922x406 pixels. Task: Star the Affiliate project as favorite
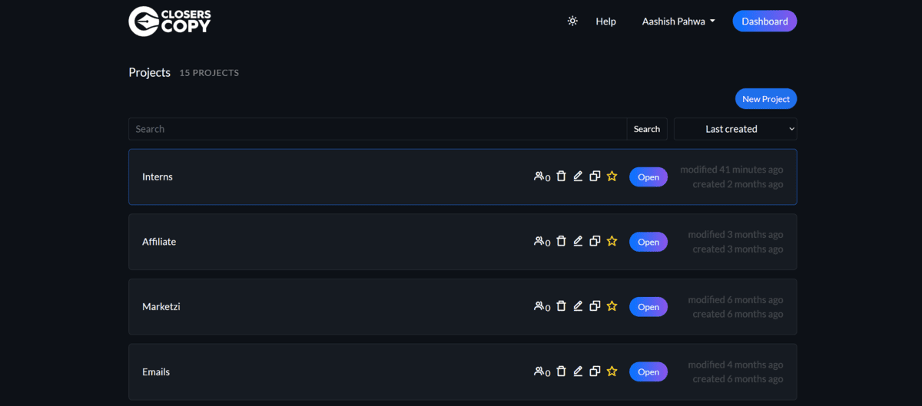[612, 241]
